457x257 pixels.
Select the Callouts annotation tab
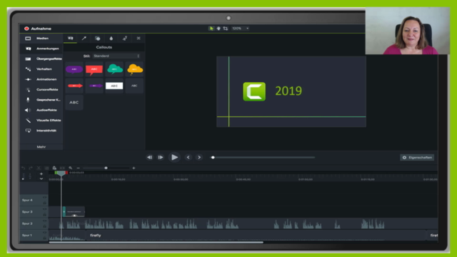[x=71, y=38]
